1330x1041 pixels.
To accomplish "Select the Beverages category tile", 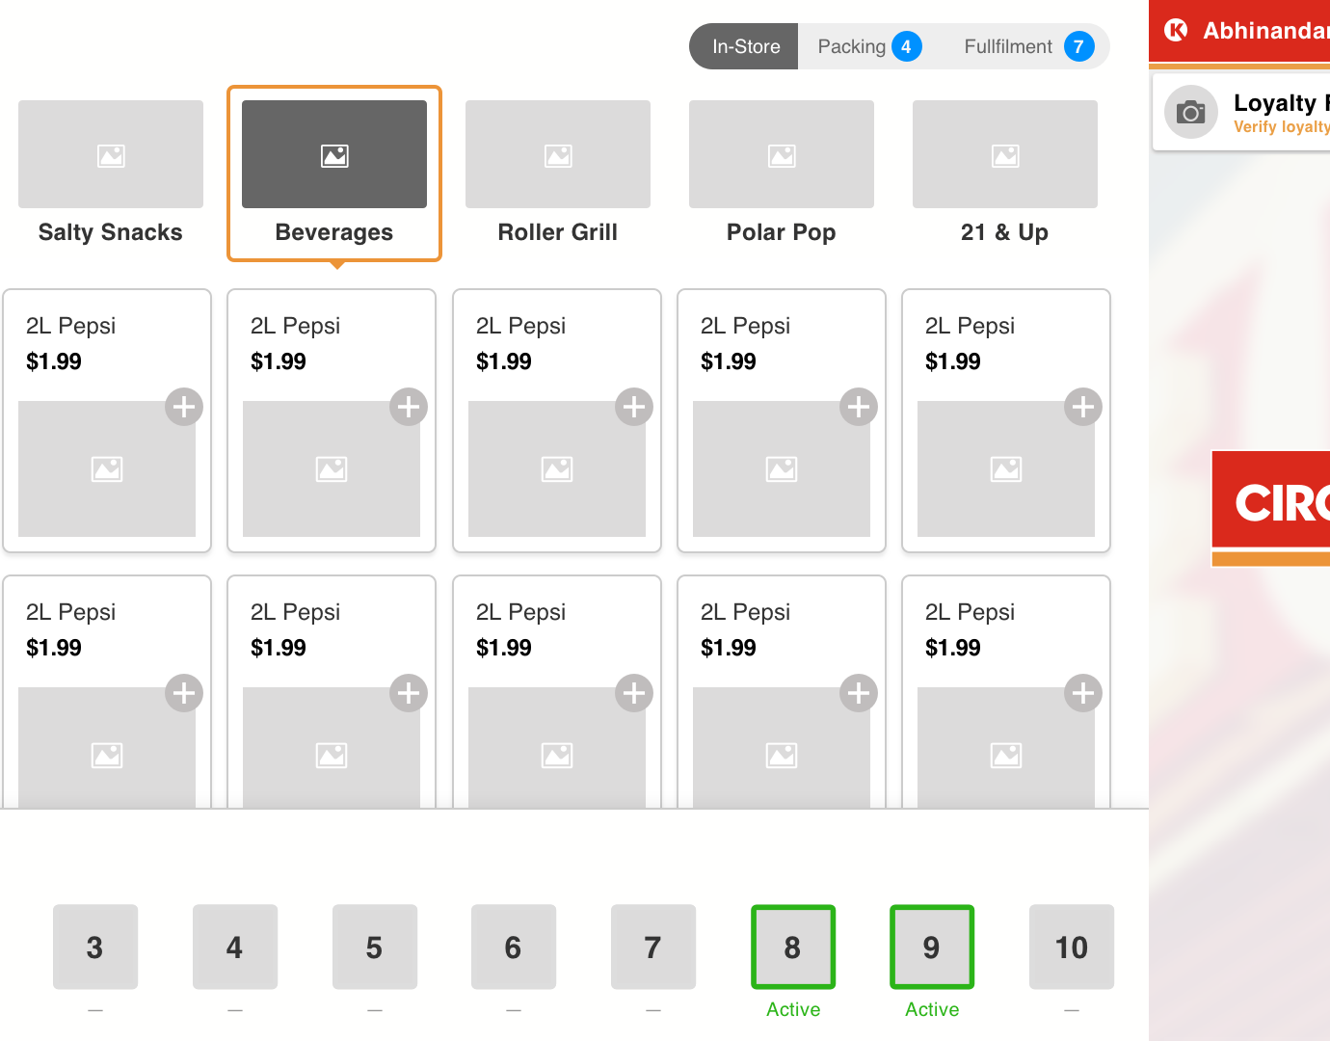I will 334,173.
